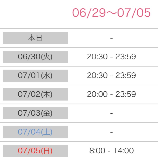Viewport: 158px width, 160px height.
Task: Click the 14:00 end time on Sunday row
Action: (x=124, y=151)
